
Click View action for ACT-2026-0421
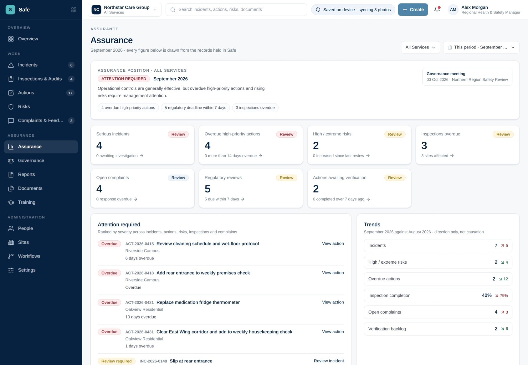[x=333, y=302]
